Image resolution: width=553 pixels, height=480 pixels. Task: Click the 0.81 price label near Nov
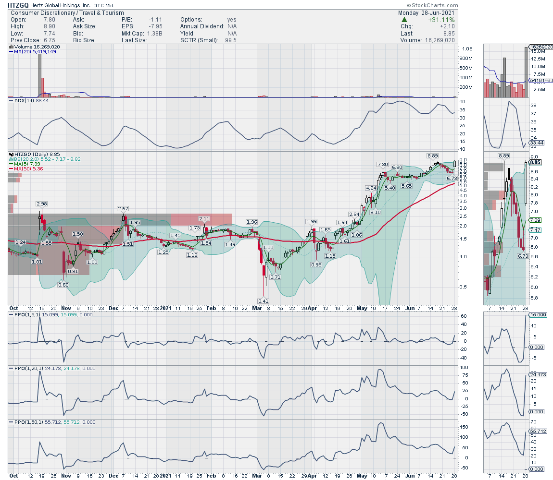(73, 271)
